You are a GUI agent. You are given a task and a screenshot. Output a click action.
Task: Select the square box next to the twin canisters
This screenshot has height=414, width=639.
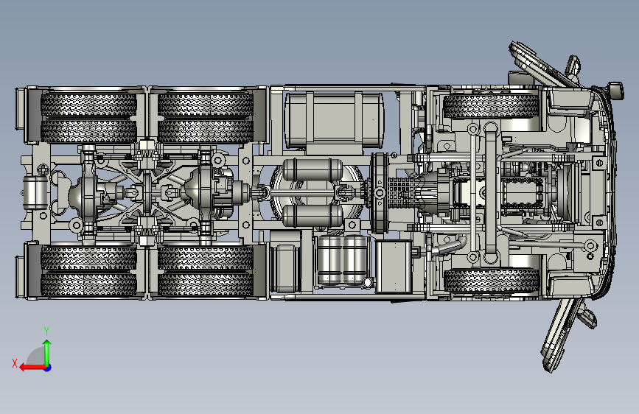point(394,267)
